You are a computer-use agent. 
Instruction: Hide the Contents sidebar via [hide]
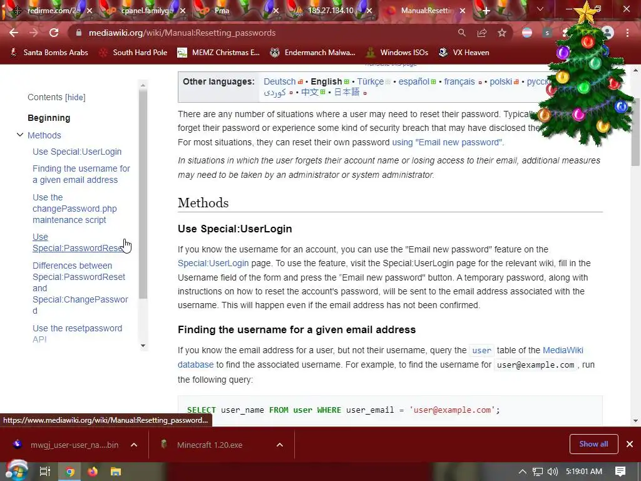coord(75,97)
